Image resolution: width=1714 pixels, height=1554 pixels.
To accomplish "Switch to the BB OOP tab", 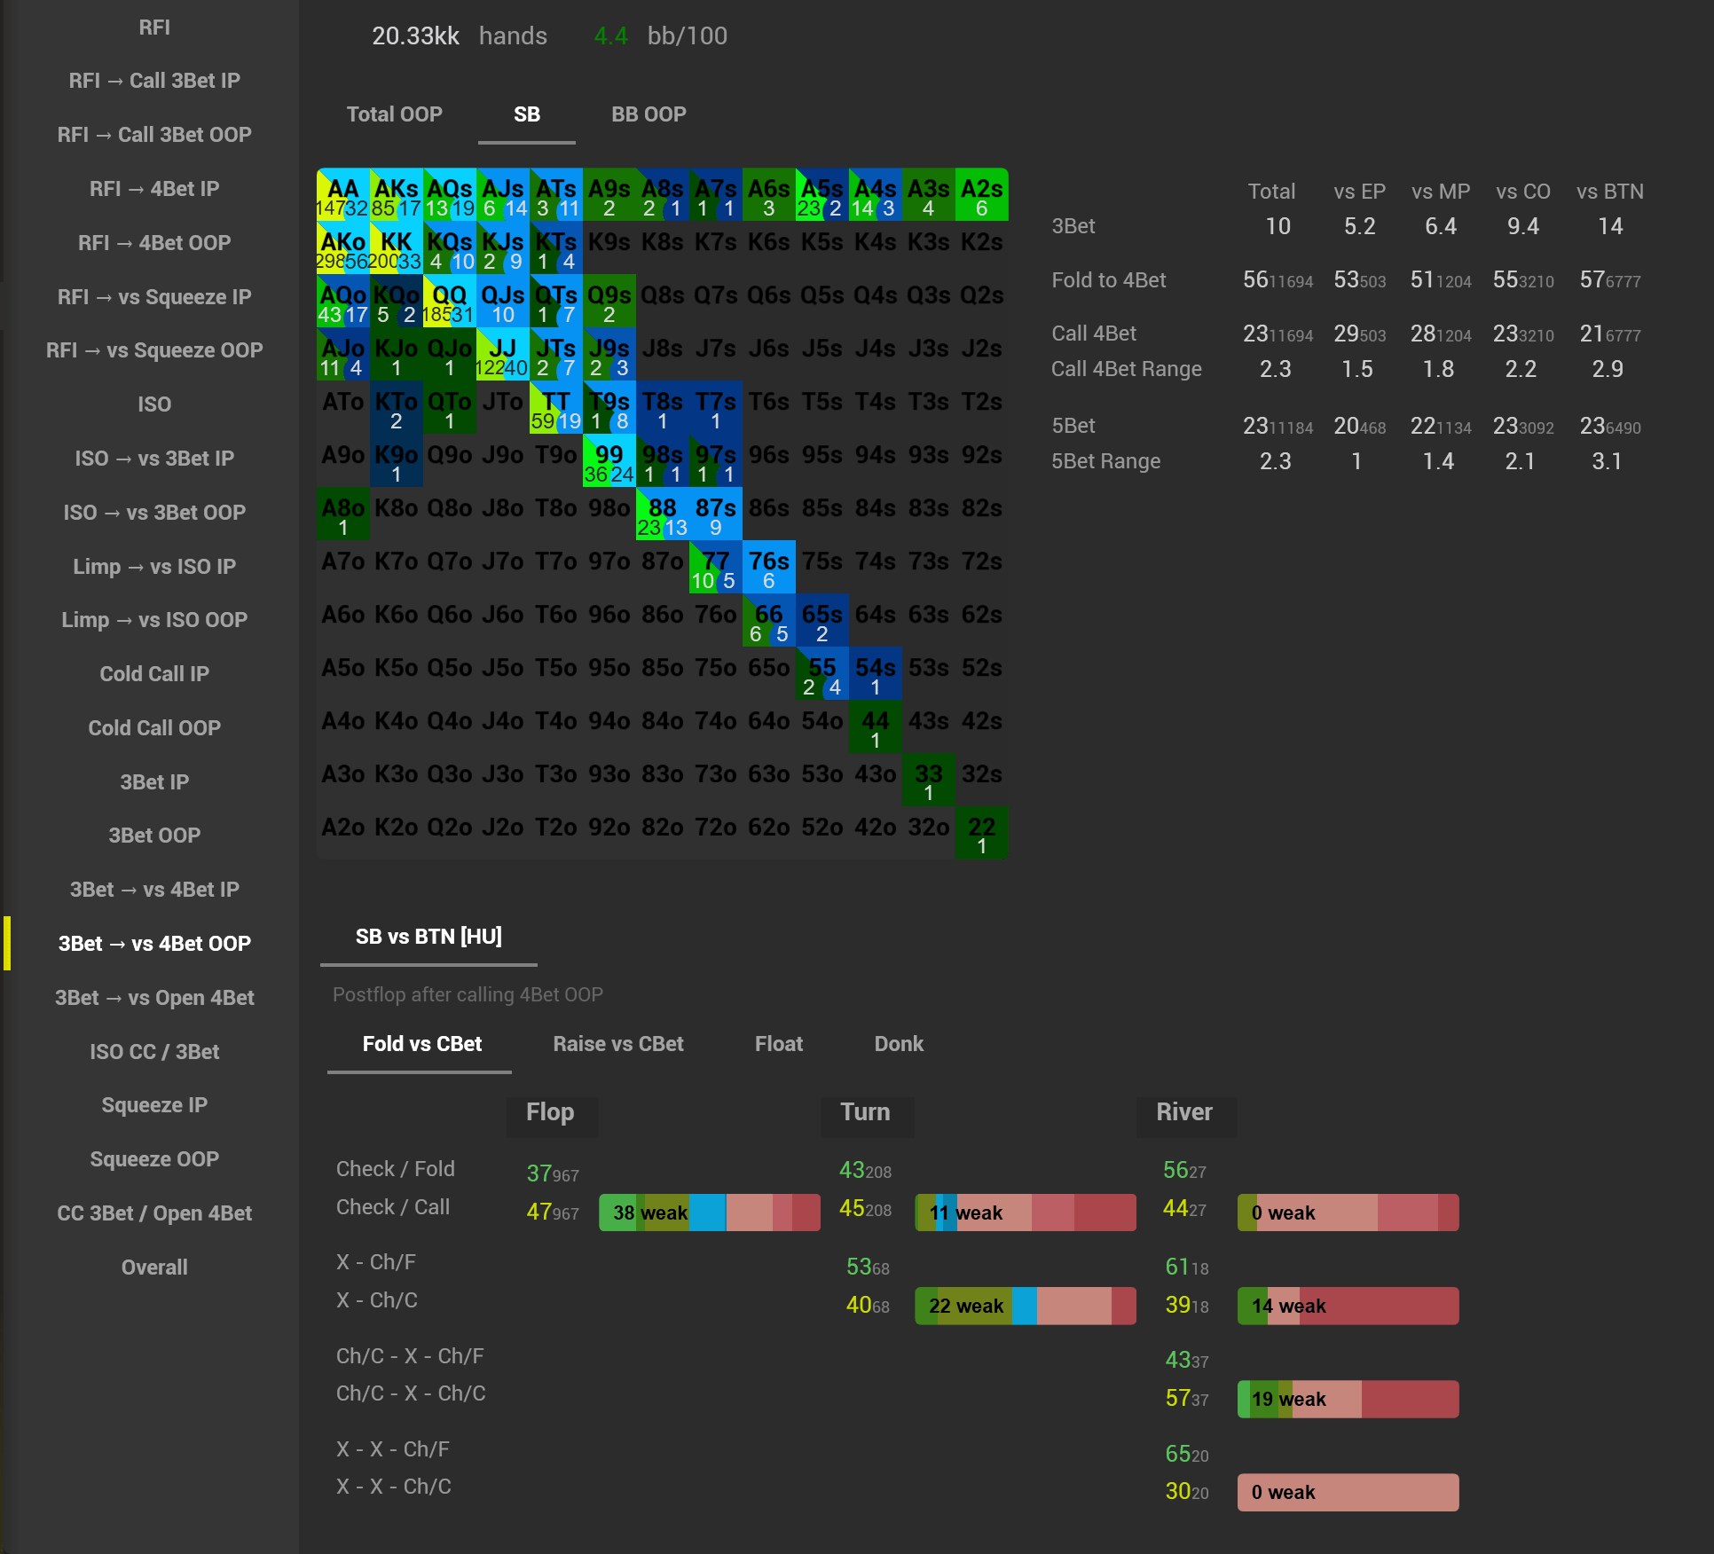I will click(x=649, y=114).
